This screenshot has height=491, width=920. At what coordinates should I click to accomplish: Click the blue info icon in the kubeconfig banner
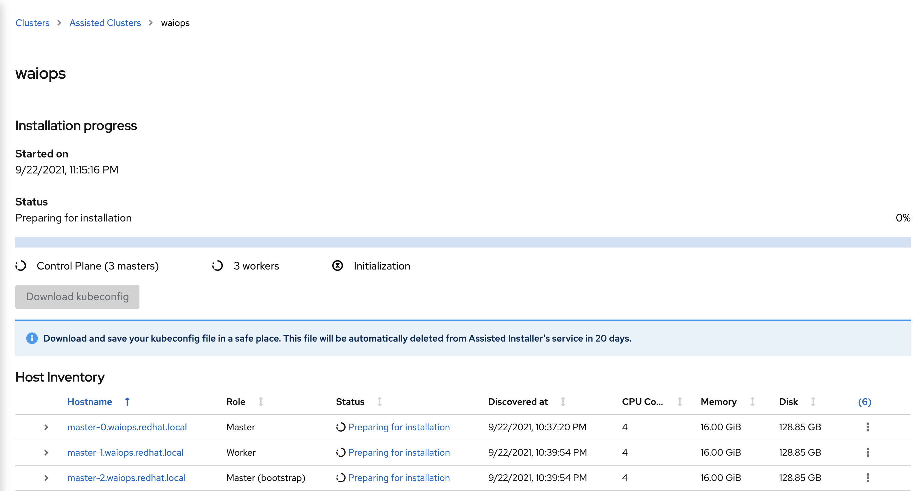click(32, 338)
